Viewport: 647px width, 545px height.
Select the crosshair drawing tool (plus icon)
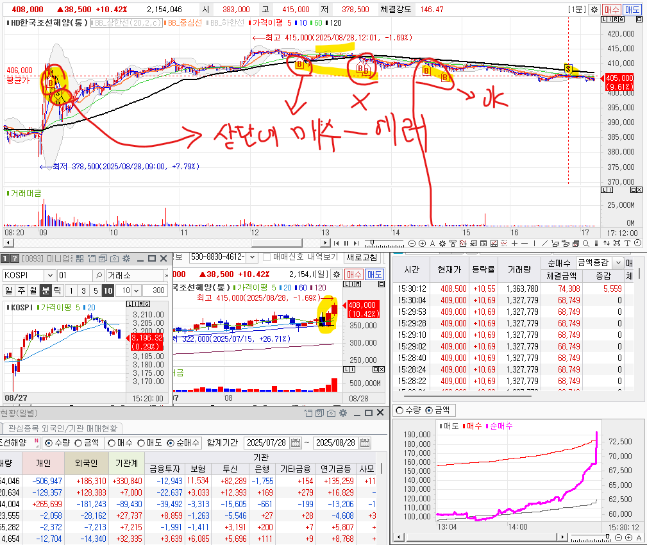pos(514,244)
